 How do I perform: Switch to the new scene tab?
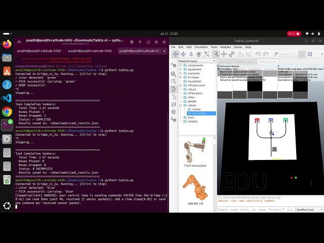226,62
